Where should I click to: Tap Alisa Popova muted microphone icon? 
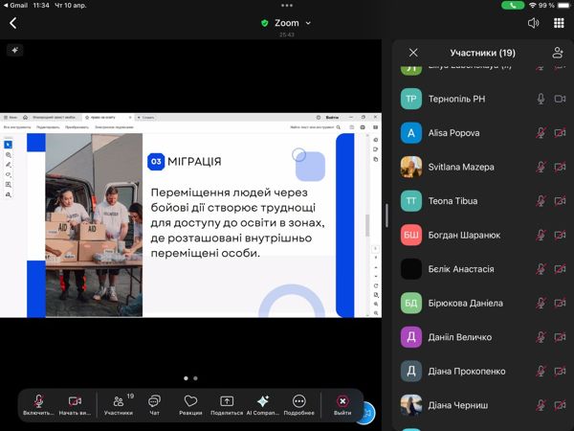click(x=541, y=133)
